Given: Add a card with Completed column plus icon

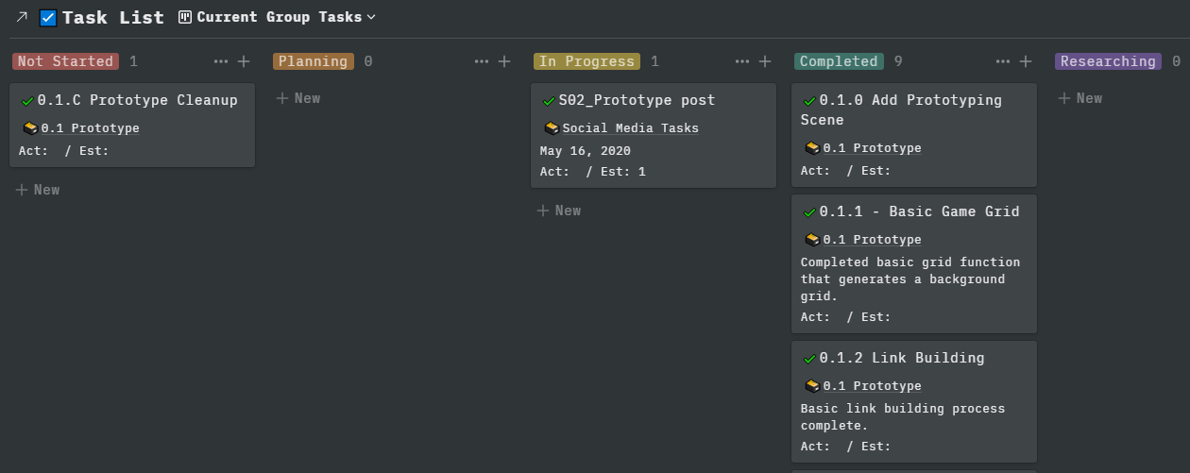Looking at the screenshot, I should (x=1026, y=61).
